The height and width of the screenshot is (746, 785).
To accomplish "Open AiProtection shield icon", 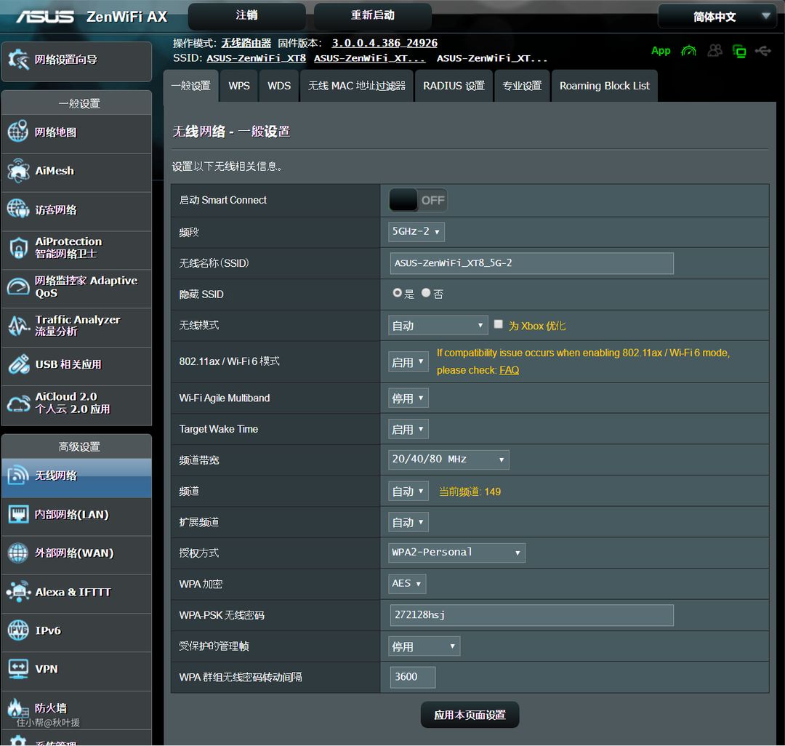I will click(x=18, y=248).
